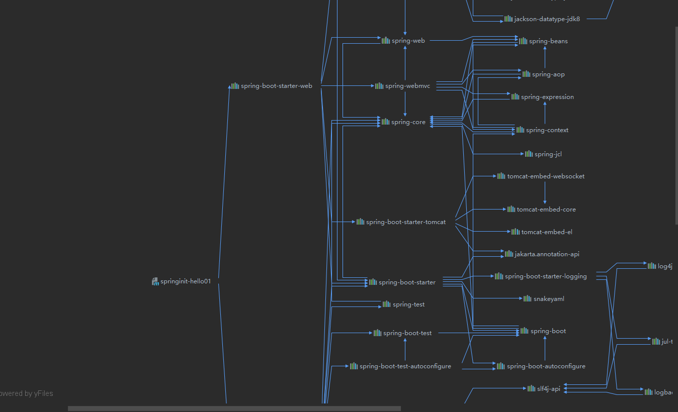Click the library icon beside spring-boot-starter-tomcat
Viewport: 678px width, 412px height.
(x=361, y=222)
